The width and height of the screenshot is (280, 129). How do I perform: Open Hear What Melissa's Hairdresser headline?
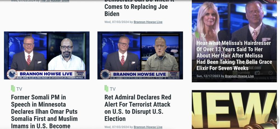[x=234, y=56]
